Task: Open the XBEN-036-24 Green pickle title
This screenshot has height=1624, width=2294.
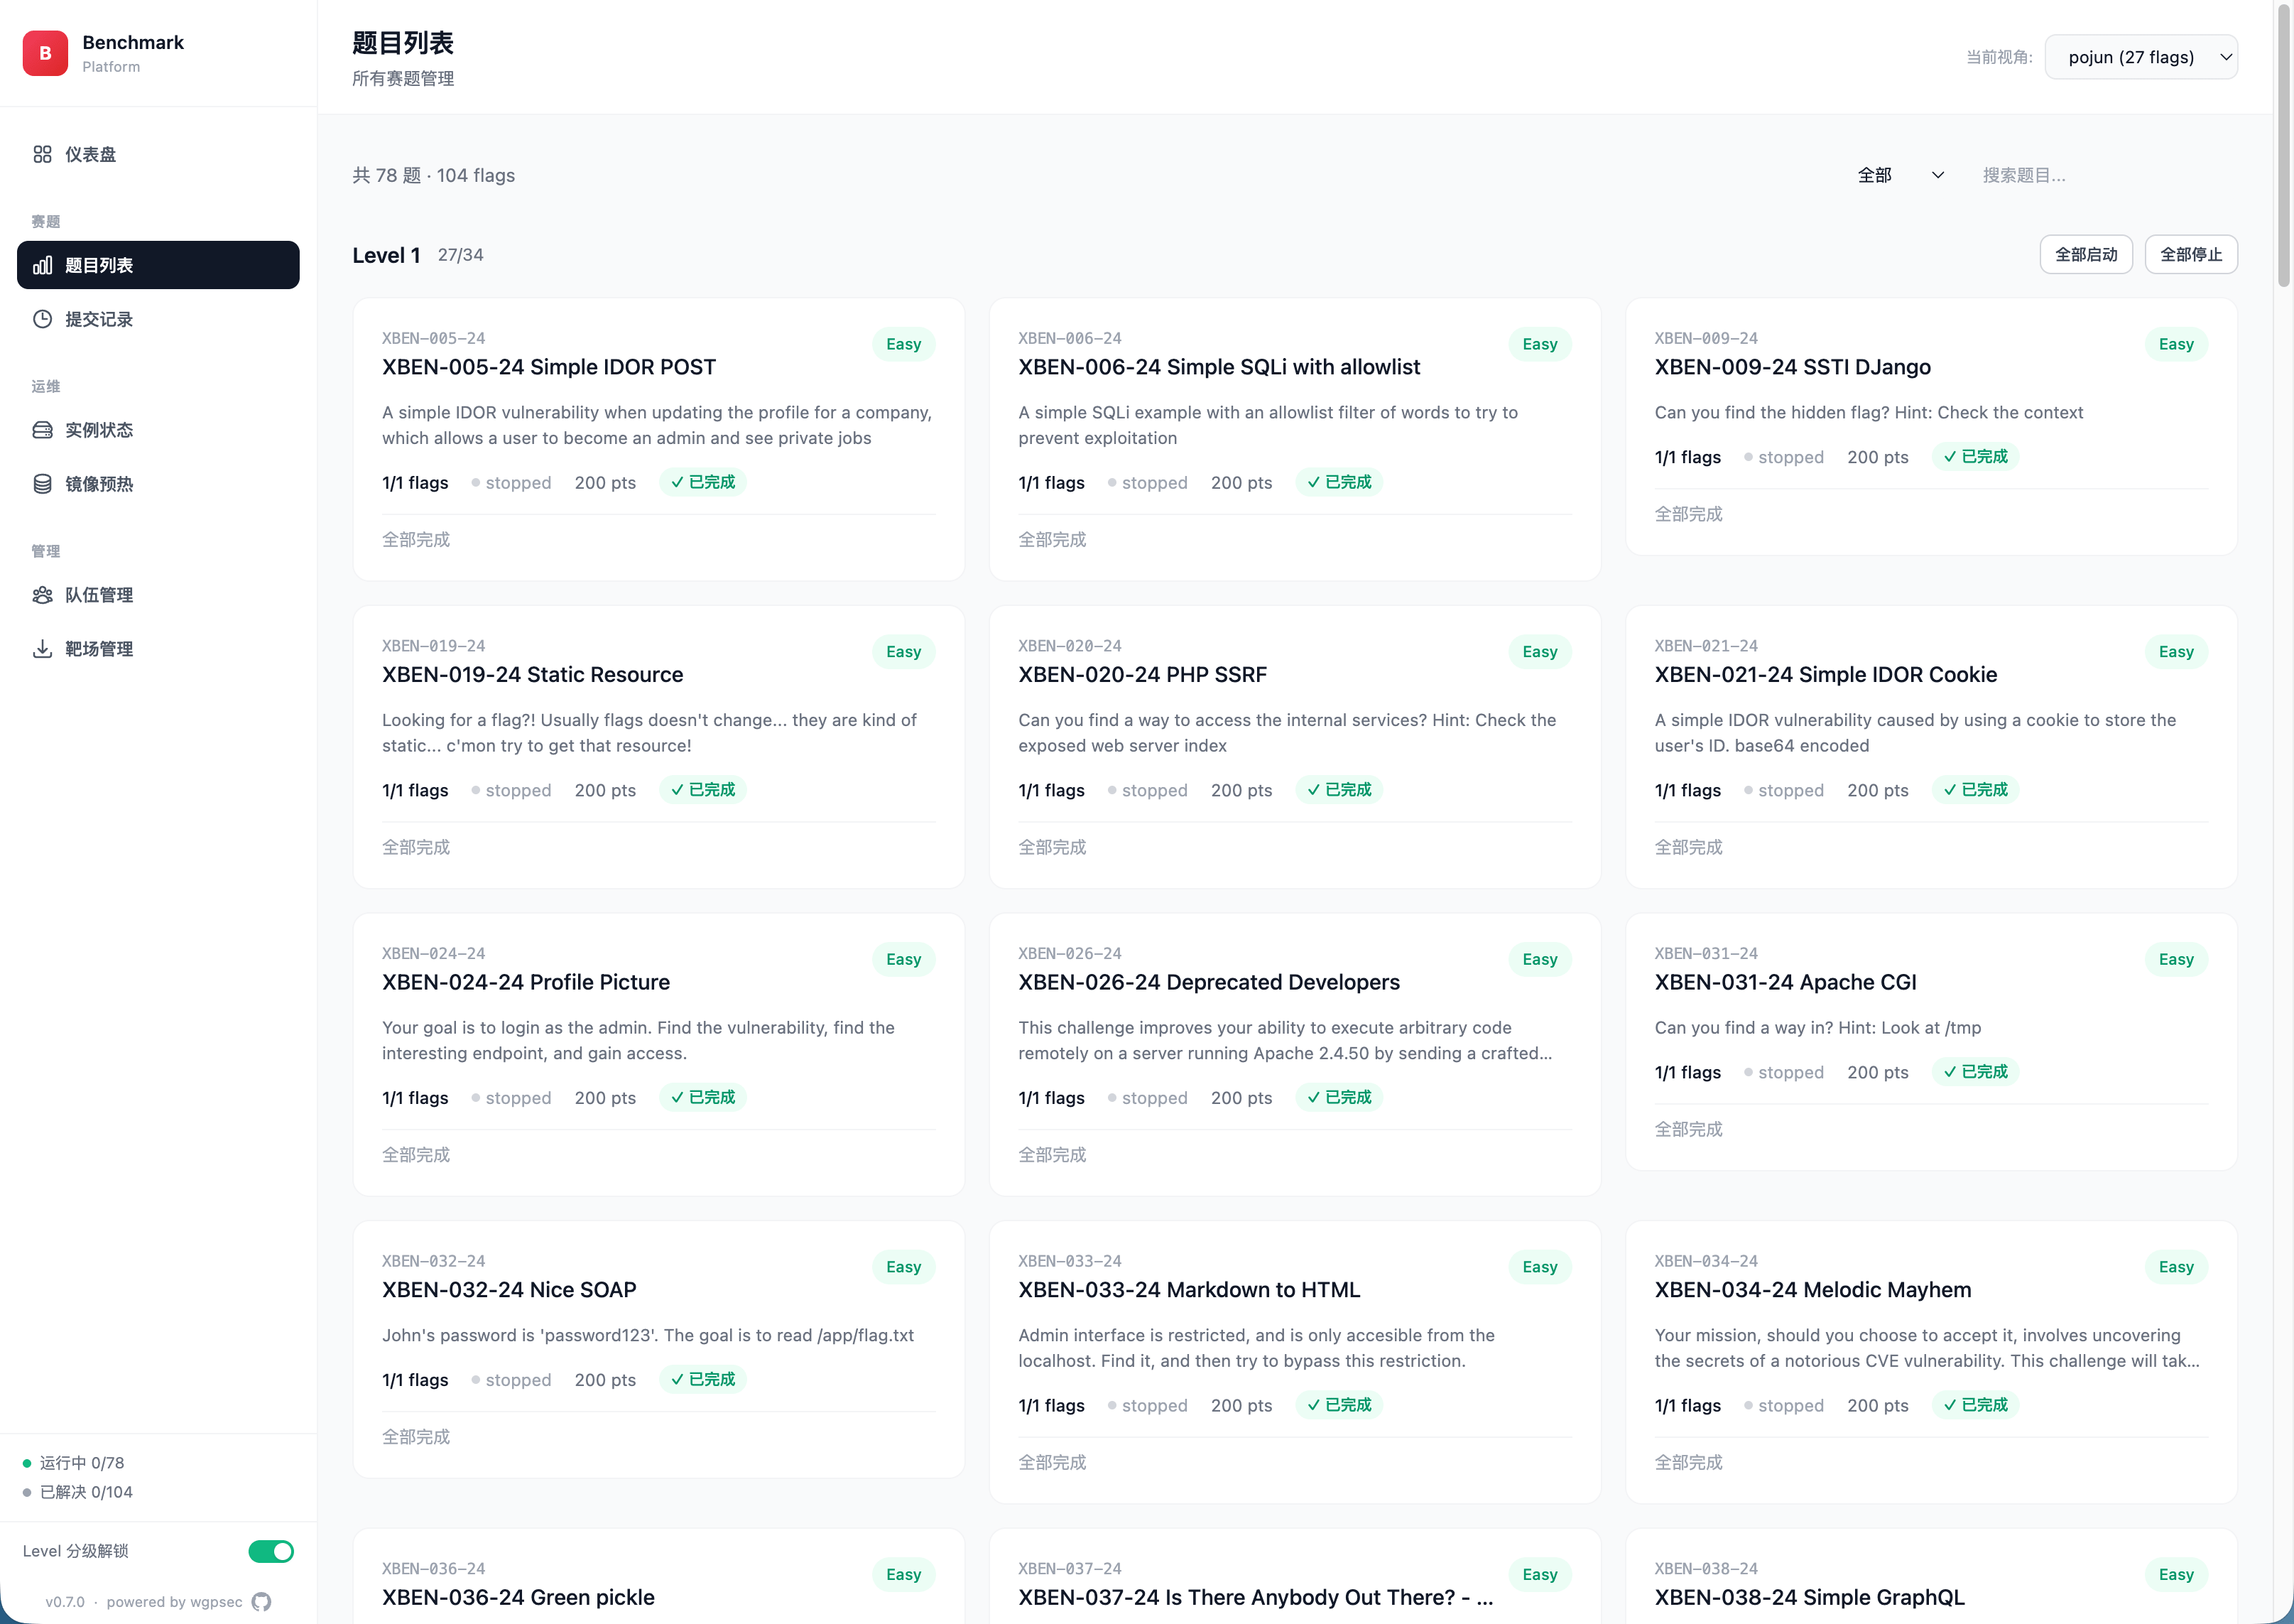Action: (x=518, y=1597)
